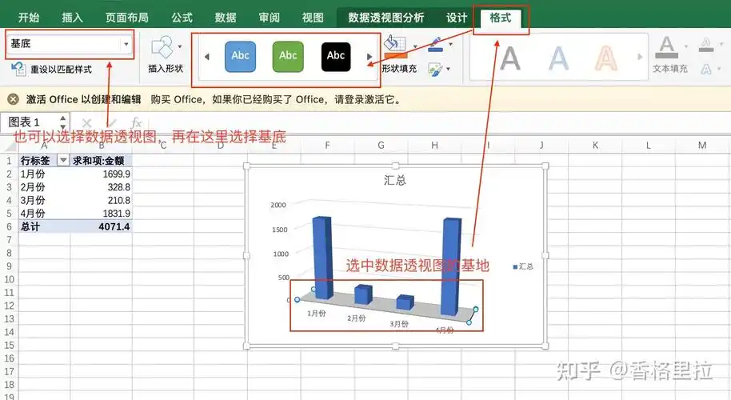Click the 3月份 axis label in chart

[399, 323]
